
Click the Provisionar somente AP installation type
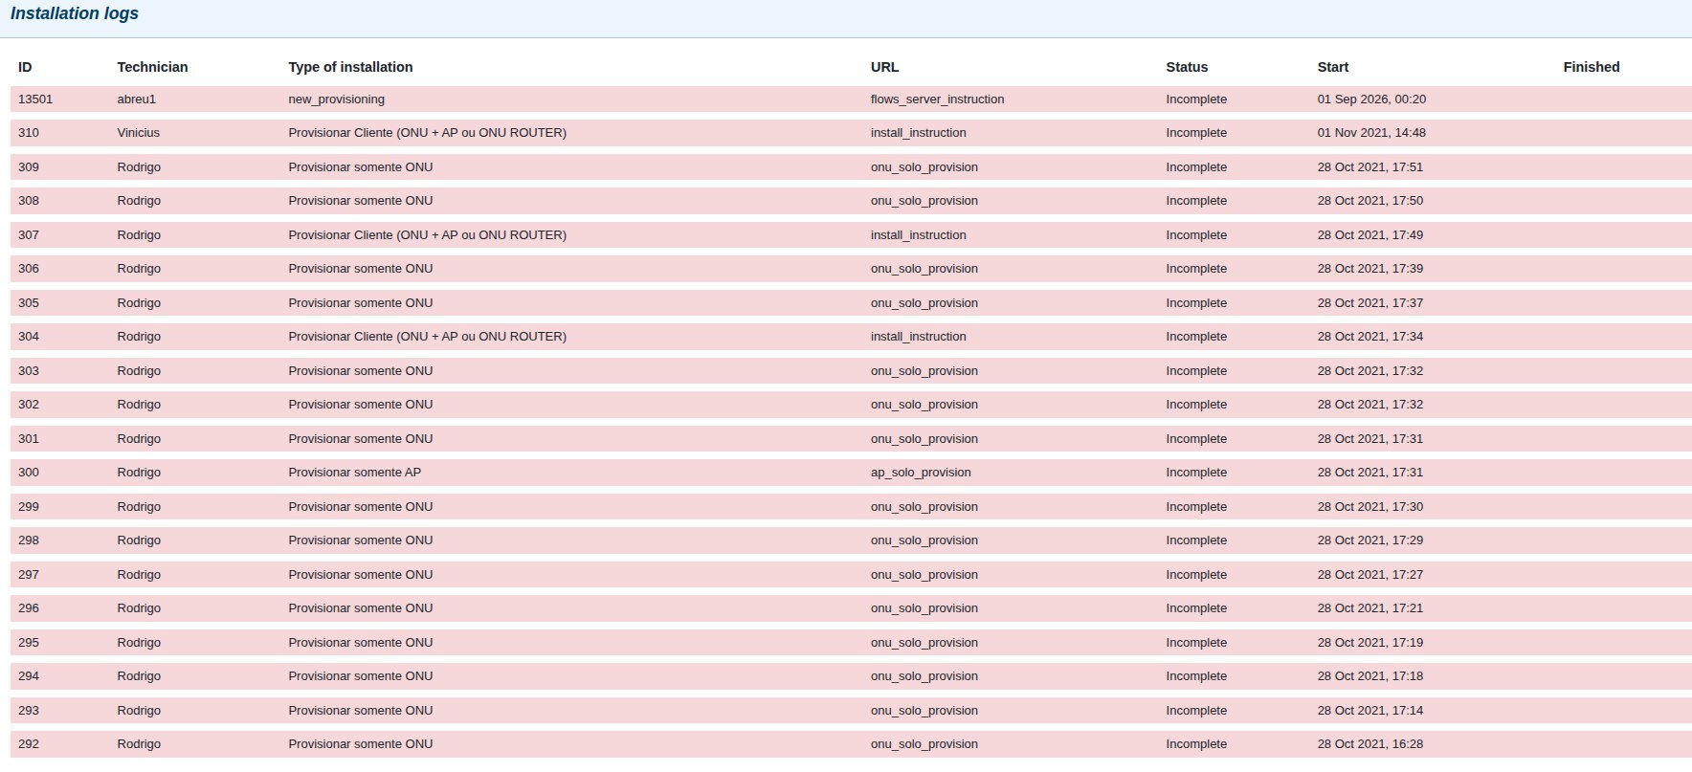pos(354,473)
